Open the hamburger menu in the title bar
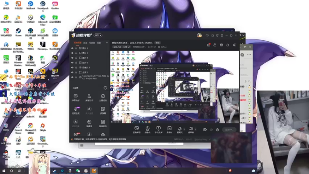Screen dimensions: 309x174 coord(222,36)
